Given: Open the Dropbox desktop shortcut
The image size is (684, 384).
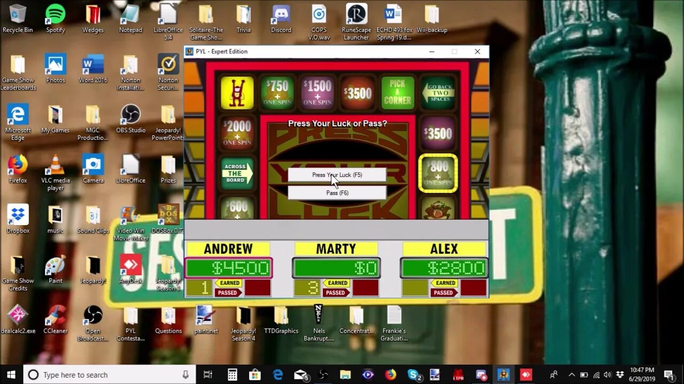Looking at the screenshot, I should [18, 219].
